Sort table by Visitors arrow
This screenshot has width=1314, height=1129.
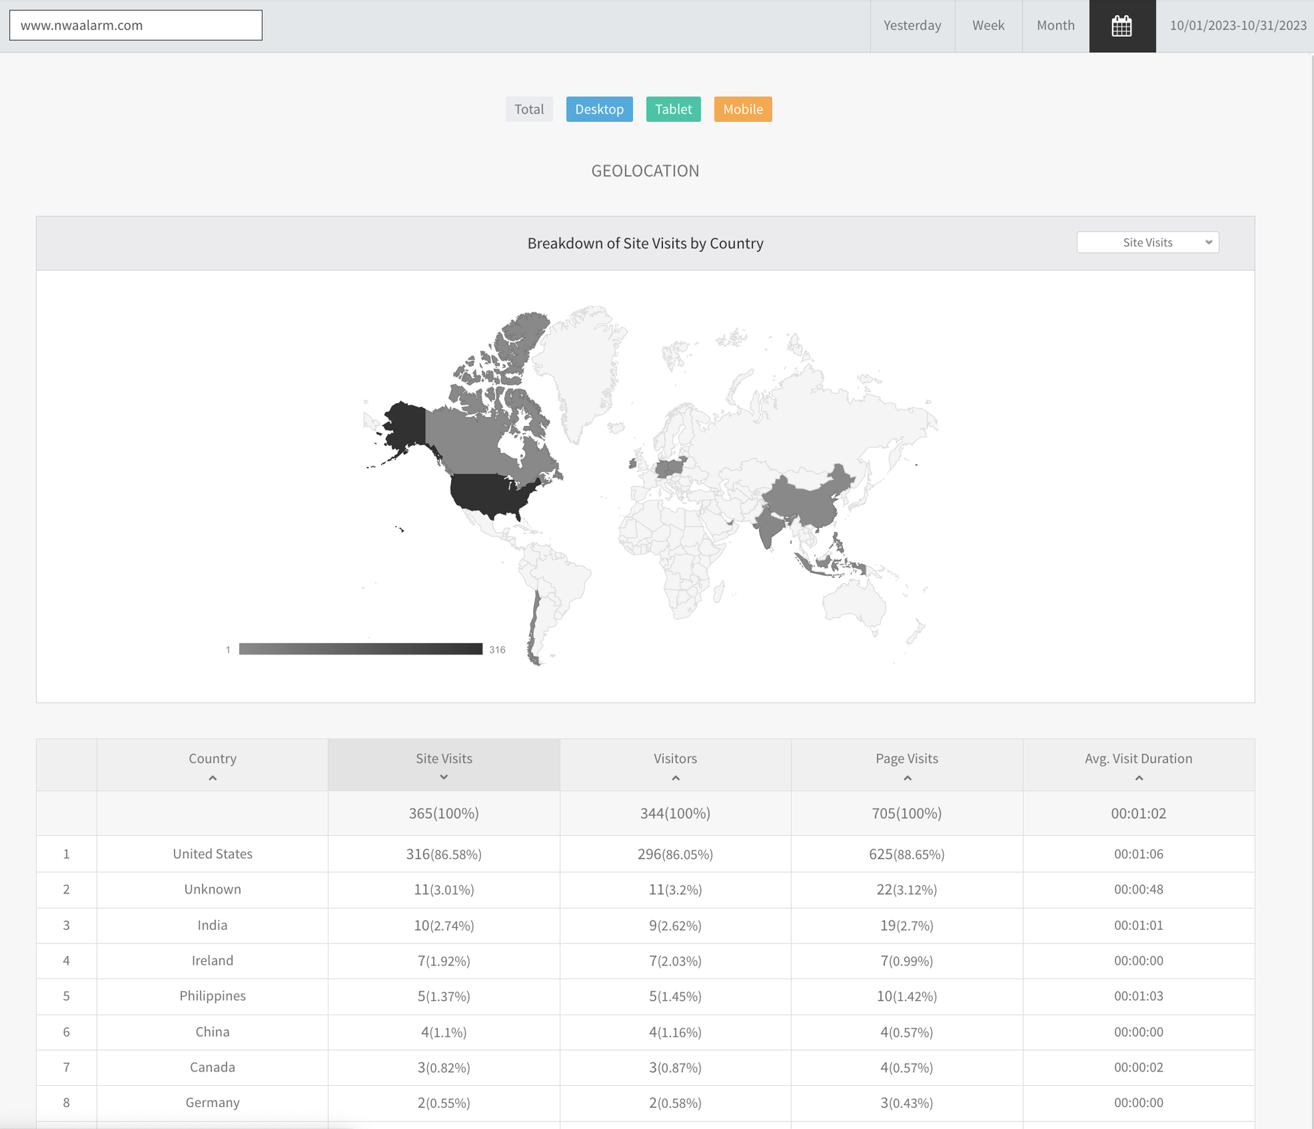click(675, 778)
